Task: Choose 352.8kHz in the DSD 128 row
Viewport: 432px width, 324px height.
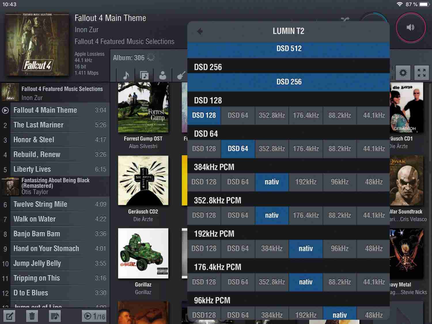Action: click(x=272, y=115)
